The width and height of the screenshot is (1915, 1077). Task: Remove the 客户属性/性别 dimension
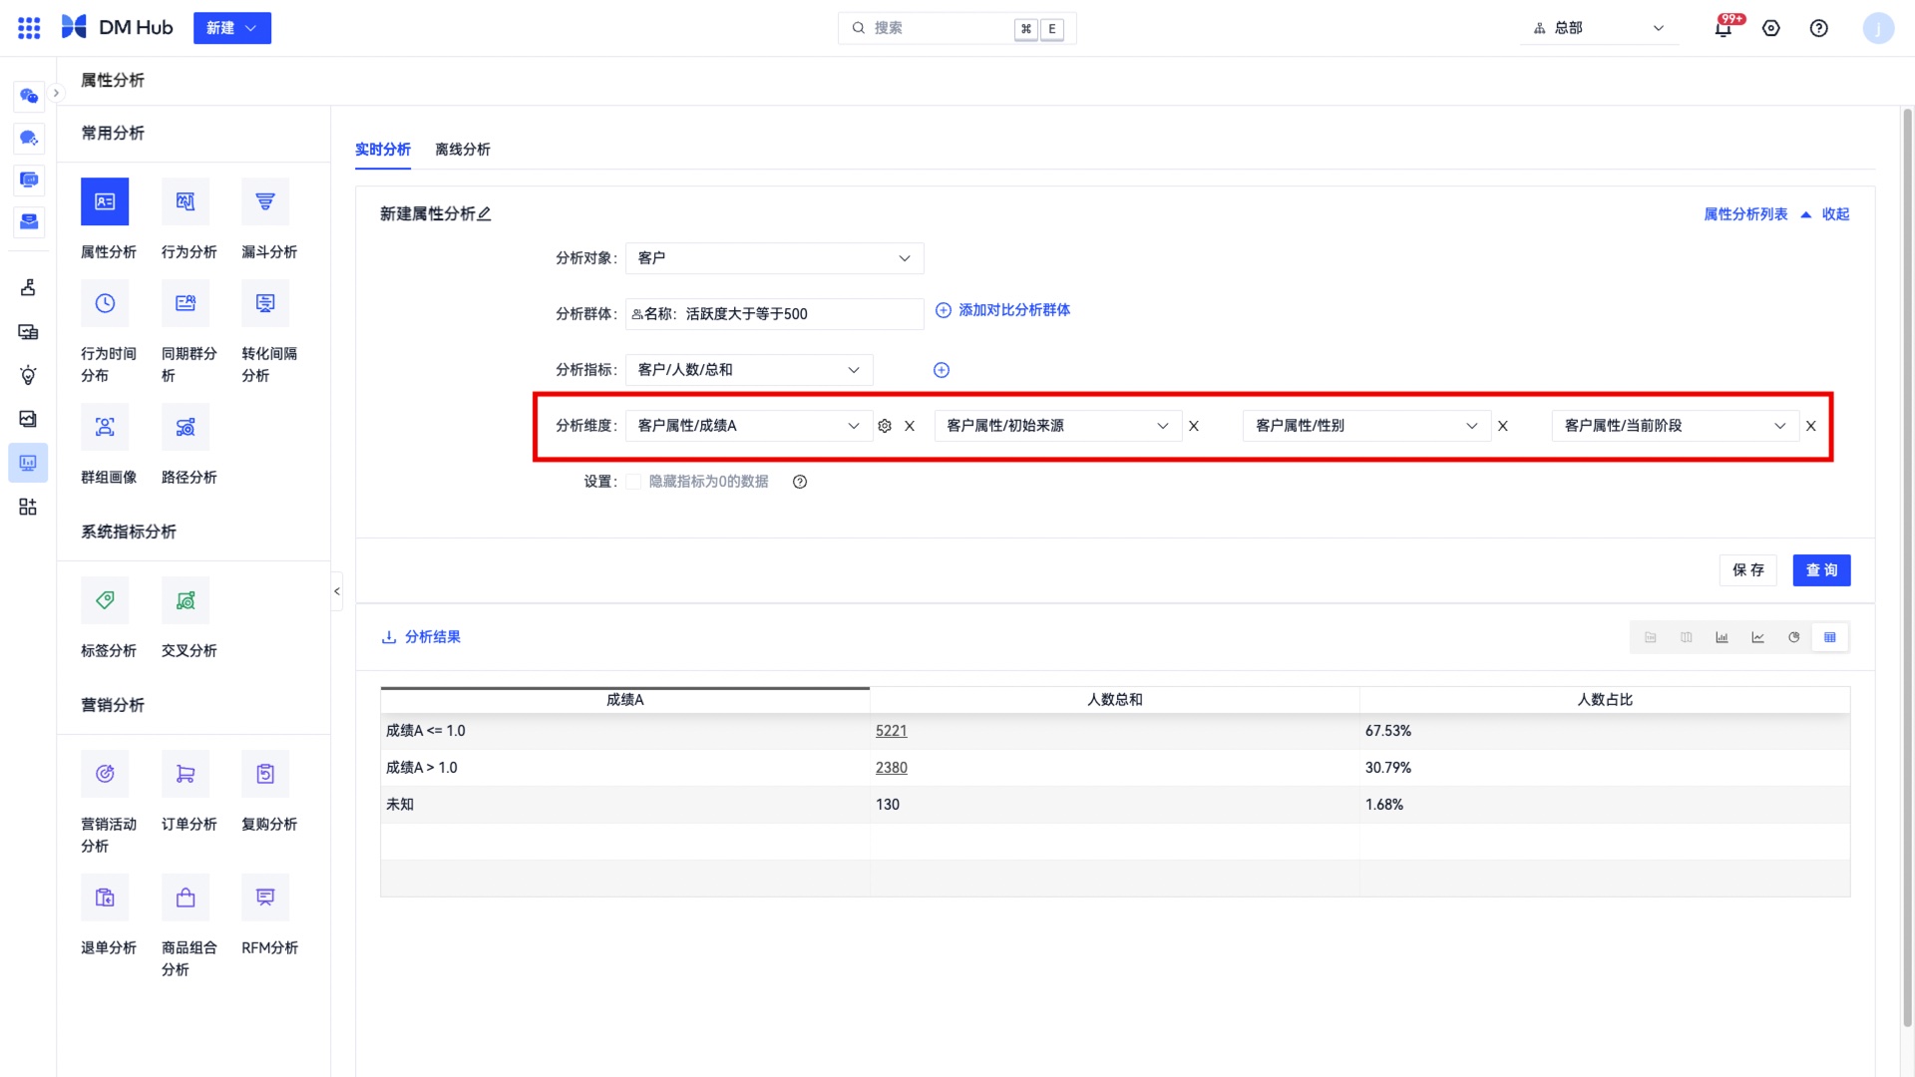1503,426
